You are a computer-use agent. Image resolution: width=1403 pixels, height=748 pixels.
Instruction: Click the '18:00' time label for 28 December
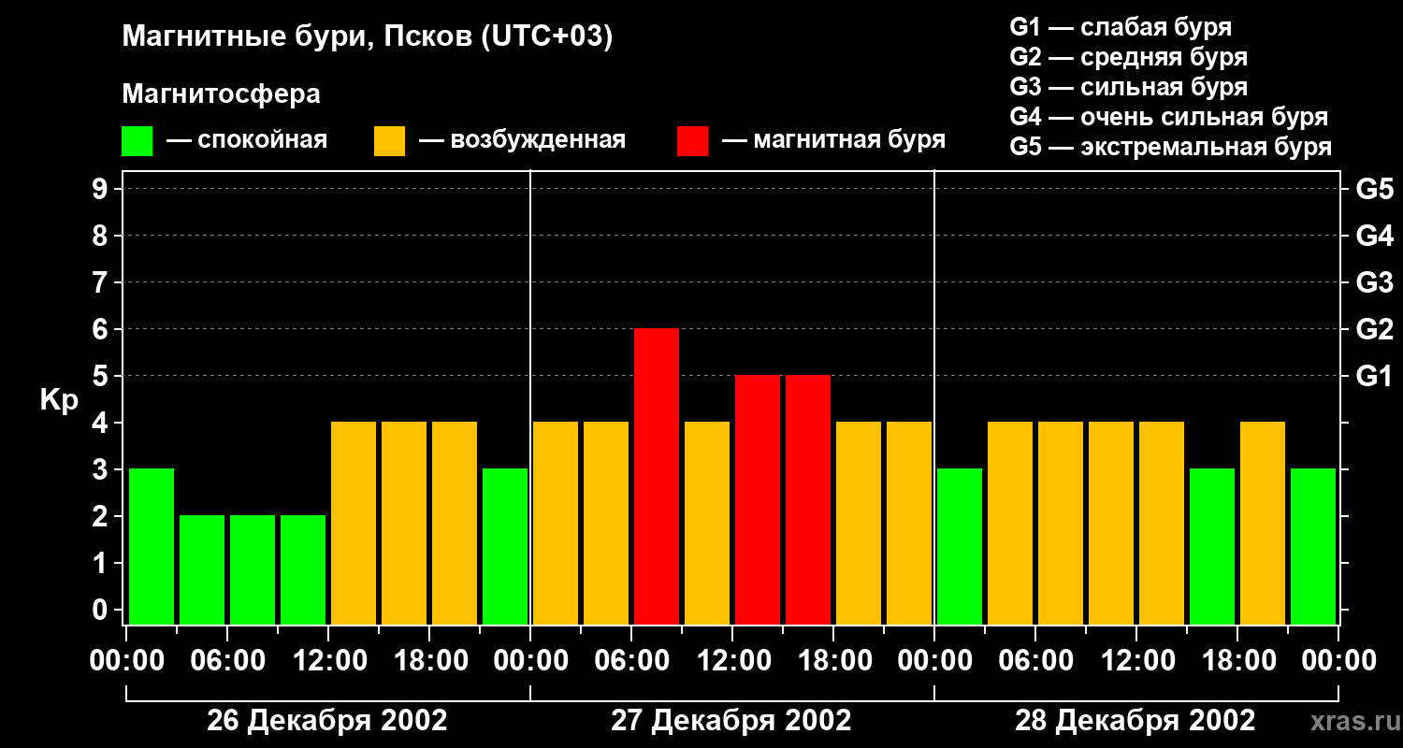pyautogui.click(x=1237, y=661)
